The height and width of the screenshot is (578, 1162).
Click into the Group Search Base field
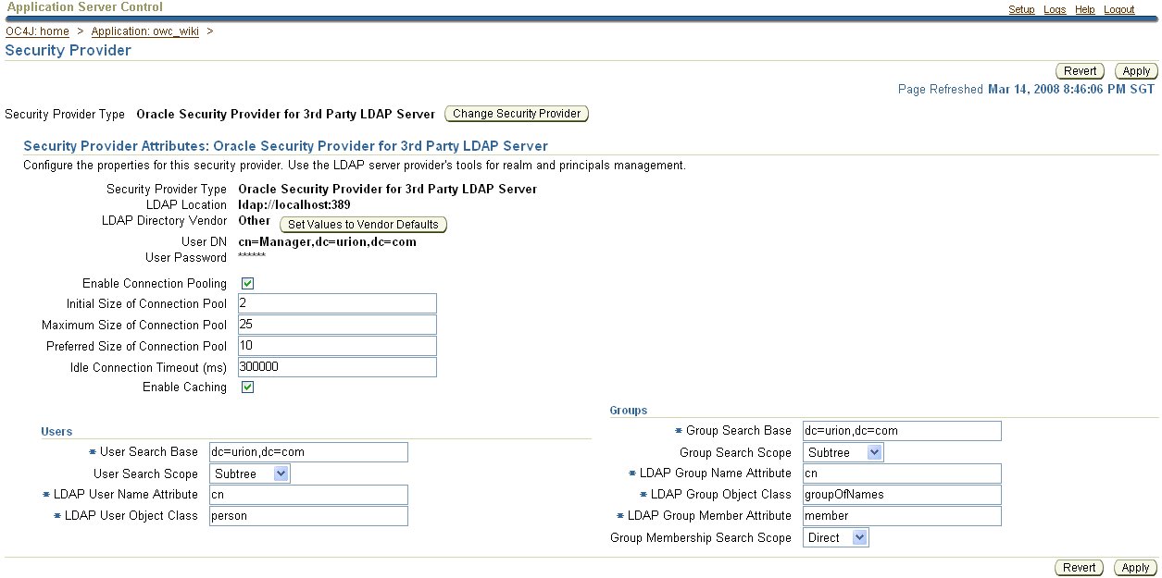(x=902, y=431)
